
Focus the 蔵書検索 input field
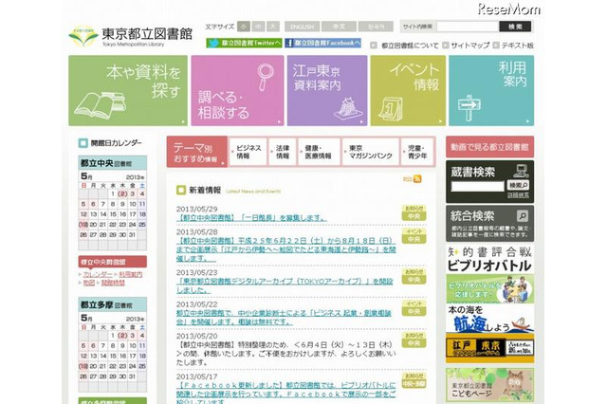478,186
